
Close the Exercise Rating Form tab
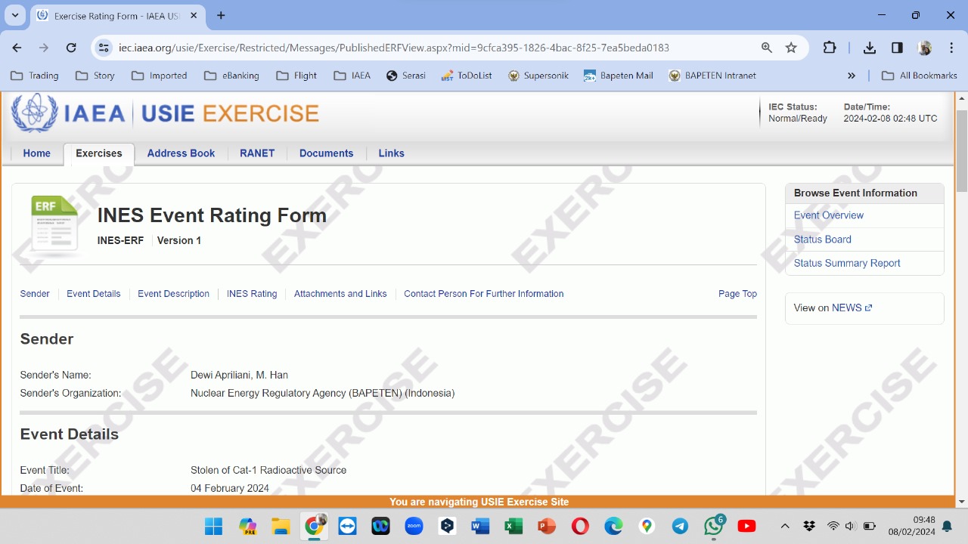pos(195,15)
